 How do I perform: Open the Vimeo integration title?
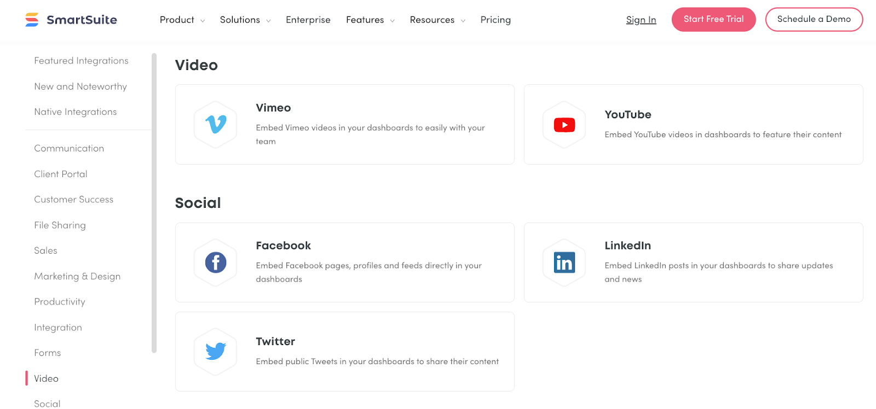[x=273, y=108]
